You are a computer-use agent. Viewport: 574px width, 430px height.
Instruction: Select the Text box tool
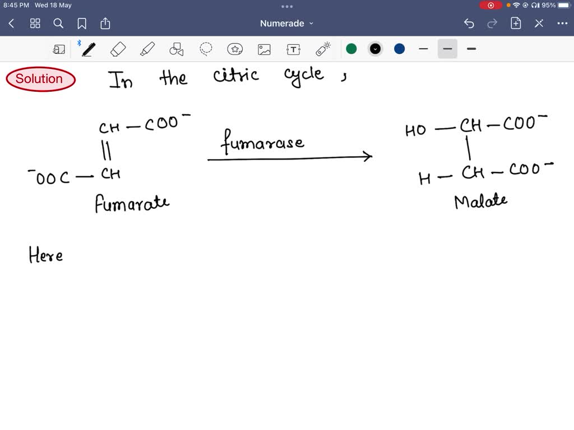pos(293,49)
